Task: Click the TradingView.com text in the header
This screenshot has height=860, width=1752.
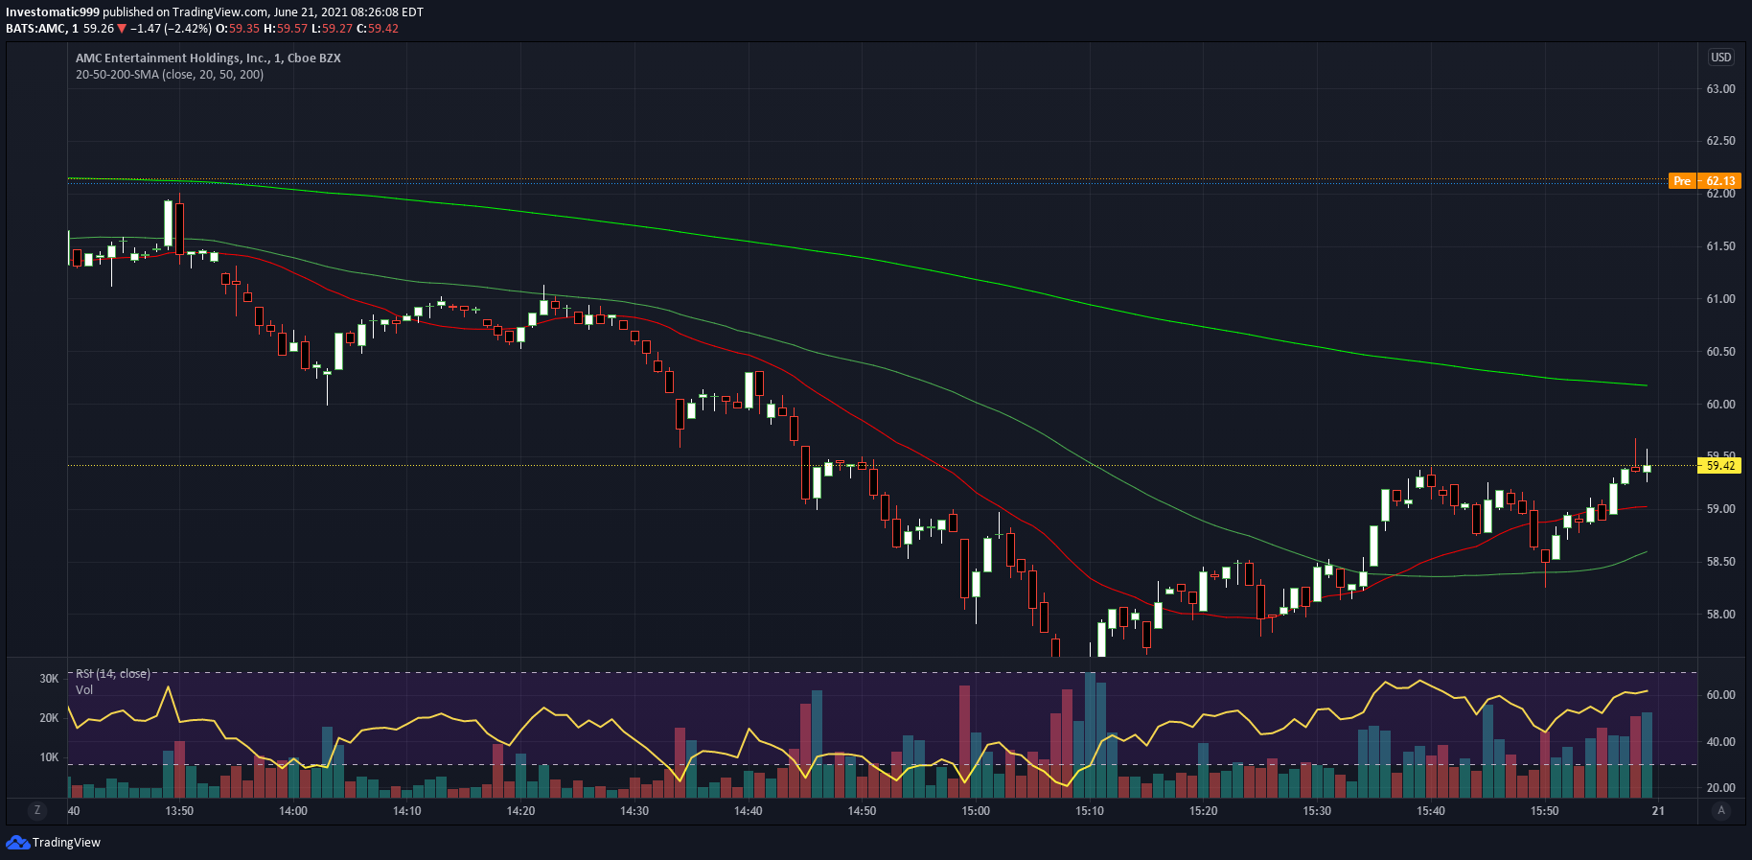Action: click(x=219, y=12)
